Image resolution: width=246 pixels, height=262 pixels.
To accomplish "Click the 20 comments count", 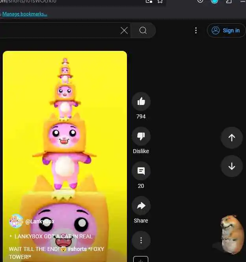I will [x=141, y=186].
